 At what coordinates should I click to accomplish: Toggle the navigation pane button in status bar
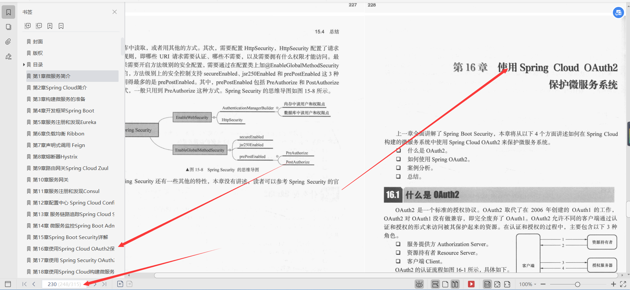click(8, 284)
